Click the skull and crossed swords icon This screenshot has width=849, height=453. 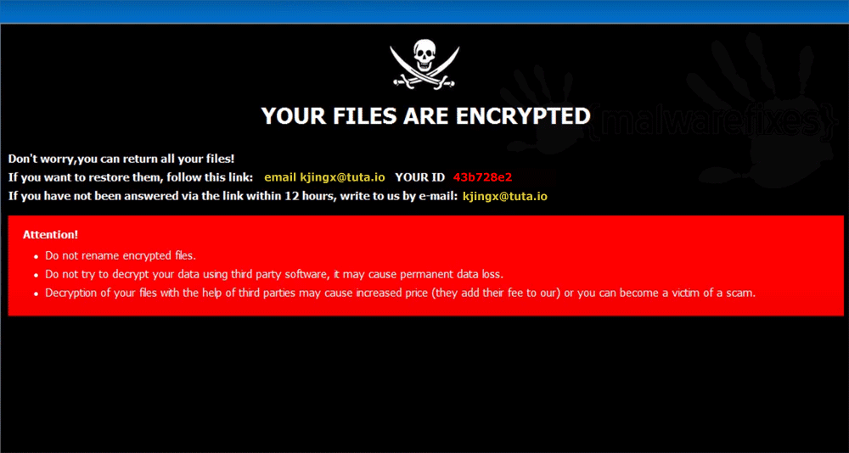[x=424, y=65]
